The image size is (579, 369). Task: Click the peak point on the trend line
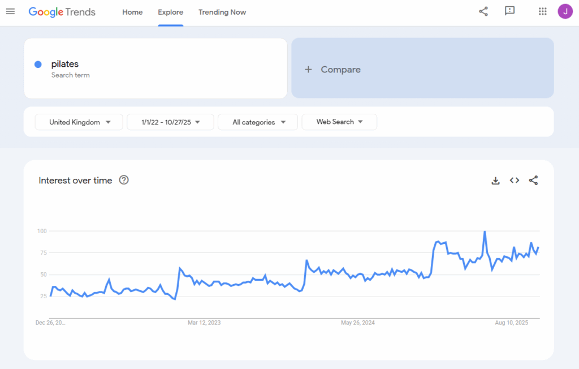coord(485,231)
